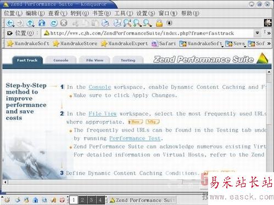Screen dimensions: 274x205
Task: Follow the File View hyperlink in step 2
Action: (103, 113)
